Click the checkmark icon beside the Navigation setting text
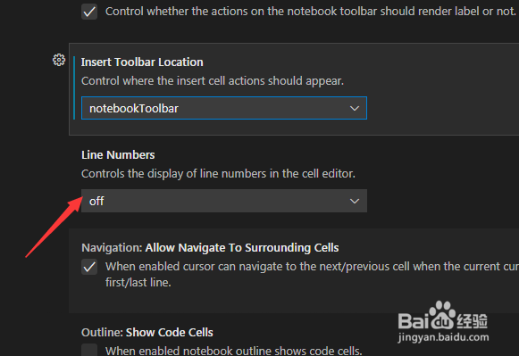The height and width of the screenshot is (356, 519). point(89,267)
